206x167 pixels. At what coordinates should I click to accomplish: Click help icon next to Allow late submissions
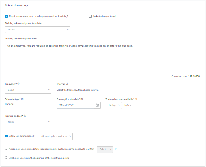click(34, 136)
